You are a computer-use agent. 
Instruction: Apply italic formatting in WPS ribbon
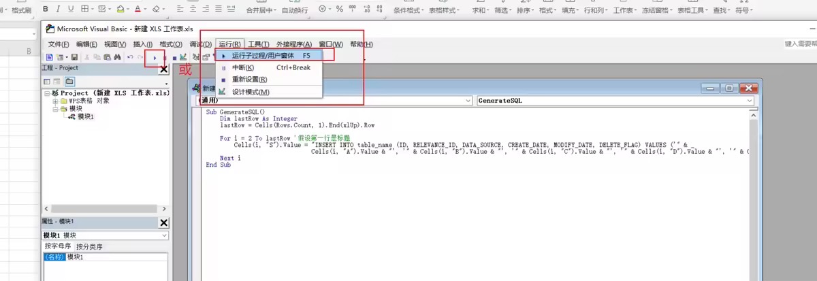(59, 9)
